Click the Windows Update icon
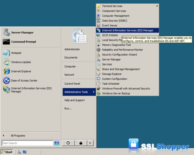This screenshot has width=194, height=155. point(6,62)
